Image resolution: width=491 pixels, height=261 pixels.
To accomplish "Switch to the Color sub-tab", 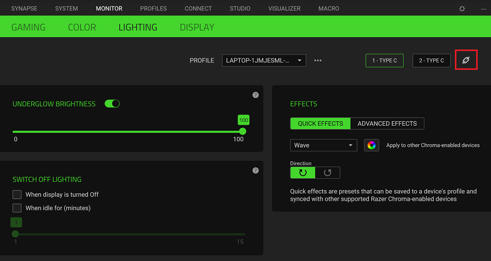I will point(82,27).
